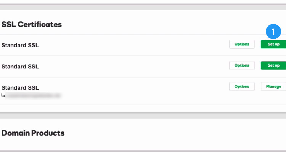The height and width of the screenshot is (152, 286).
Task: Set up the second Standard SSL certificate
Action: point(273,65)
